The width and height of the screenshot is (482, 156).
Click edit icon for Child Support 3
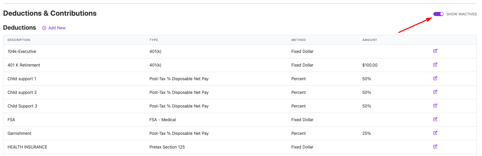435,106
